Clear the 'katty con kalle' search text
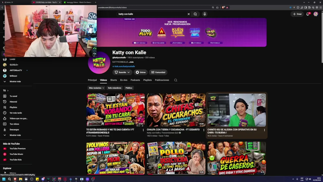 [189, 14]
